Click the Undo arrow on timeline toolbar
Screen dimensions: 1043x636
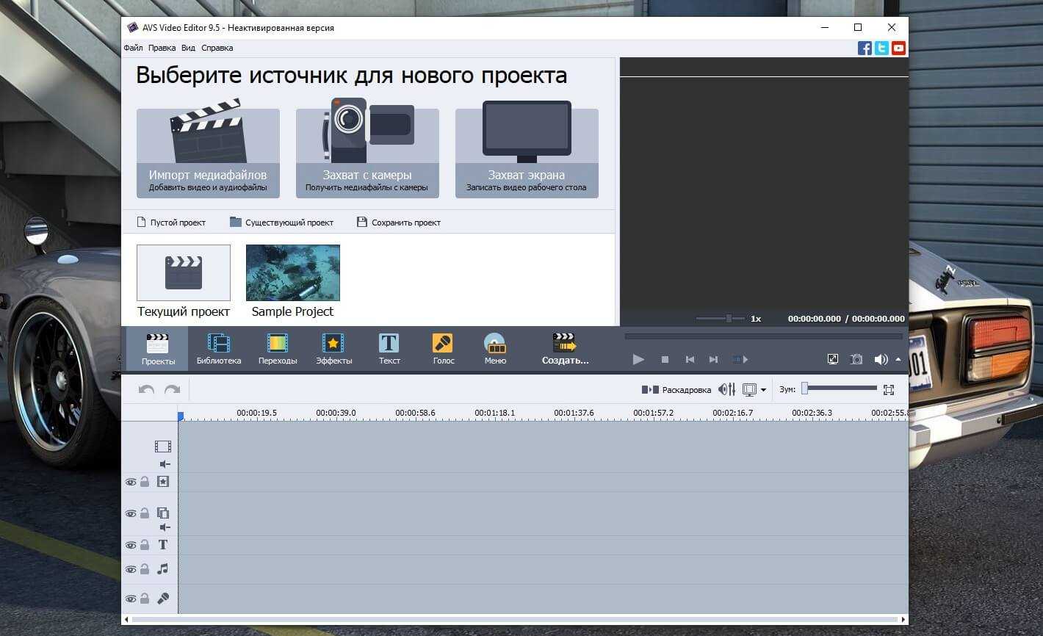(146, 389)
